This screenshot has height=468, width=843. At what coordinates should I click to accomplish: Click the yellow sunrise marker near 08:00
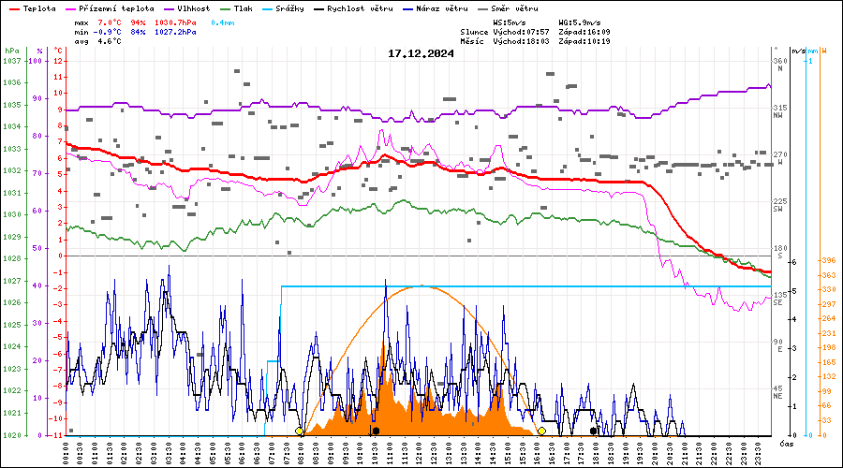[x=300, y=431]
